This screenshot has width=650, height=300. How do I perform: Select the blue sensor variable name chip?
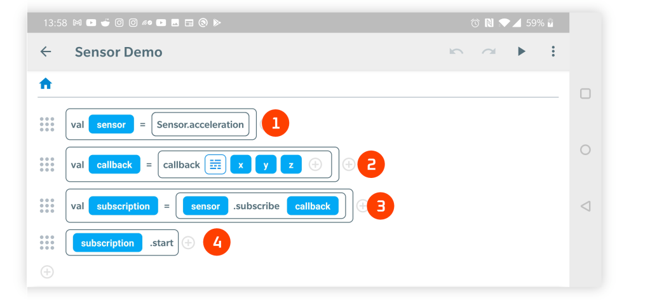click(x=111, y=125)
